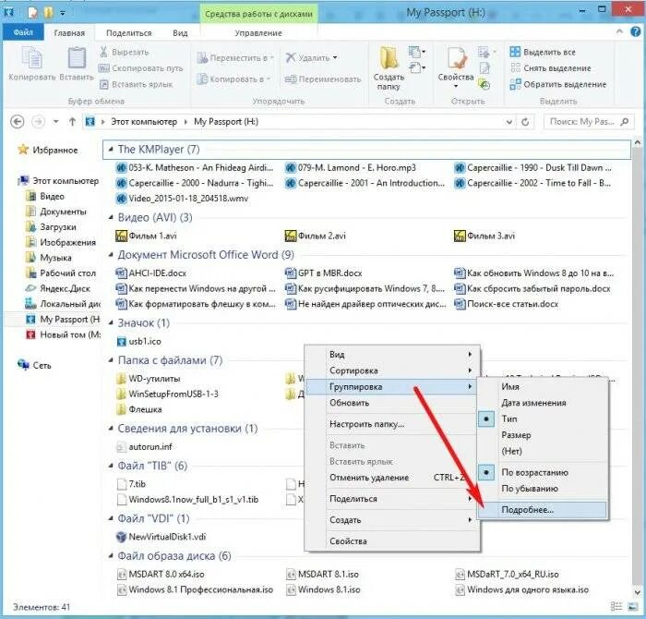Click the Переименовать ribbon button
Screen dimensions: 646x619
click(x=323, y=79)
